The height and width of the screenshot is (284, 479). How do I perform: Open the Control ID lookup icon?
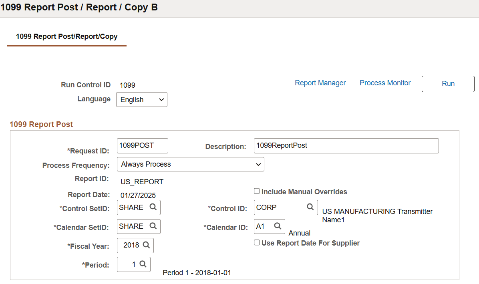coord(310,207)
